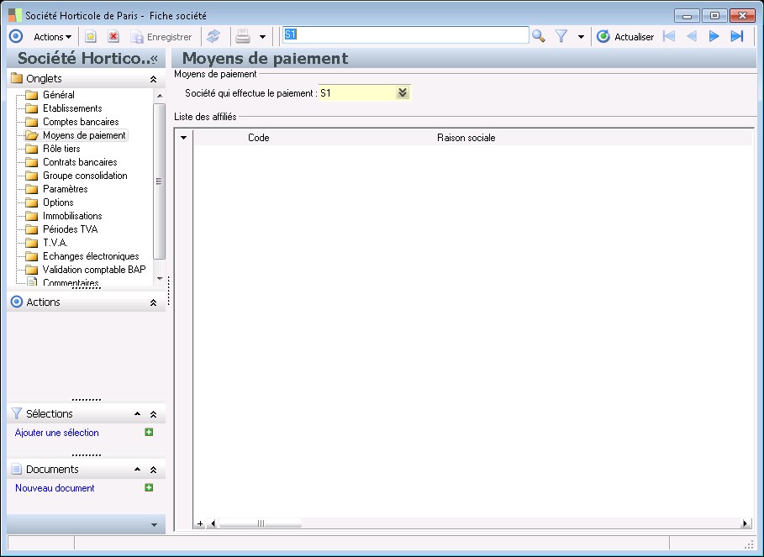Expand the Société qui effectue le paiement combo
The image size is (764, 557).
pyautogui.click(x=403, y=93)
